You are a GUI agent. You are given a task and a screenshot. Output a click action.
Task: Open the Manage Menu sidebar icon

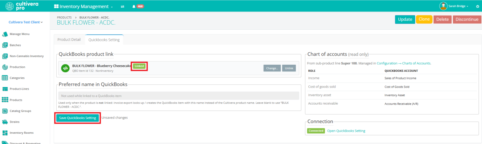[5, 34]
